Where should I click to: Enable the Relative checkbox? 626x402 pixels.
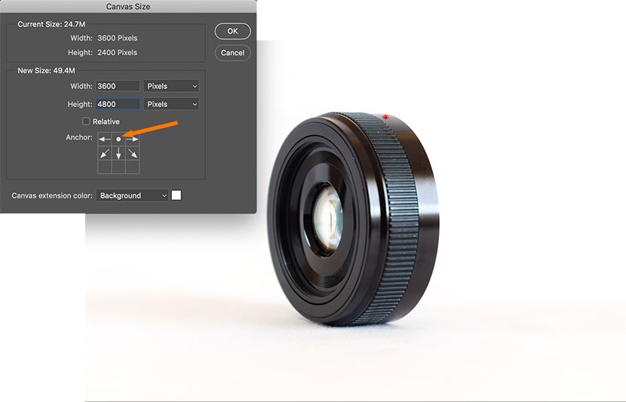click(x=86, y=121)
